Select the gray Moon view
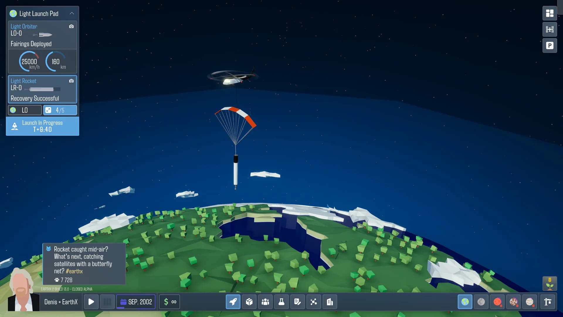563x317 pixels. [481, 302]
